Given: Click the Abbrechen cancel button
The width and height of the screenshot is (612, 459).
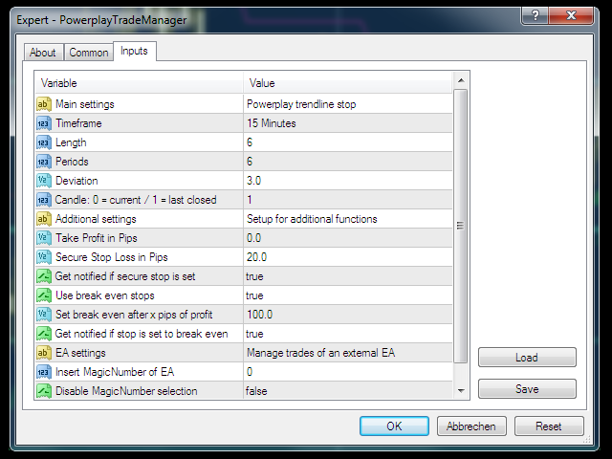Looking at the screenshot, I should (471, 426).
